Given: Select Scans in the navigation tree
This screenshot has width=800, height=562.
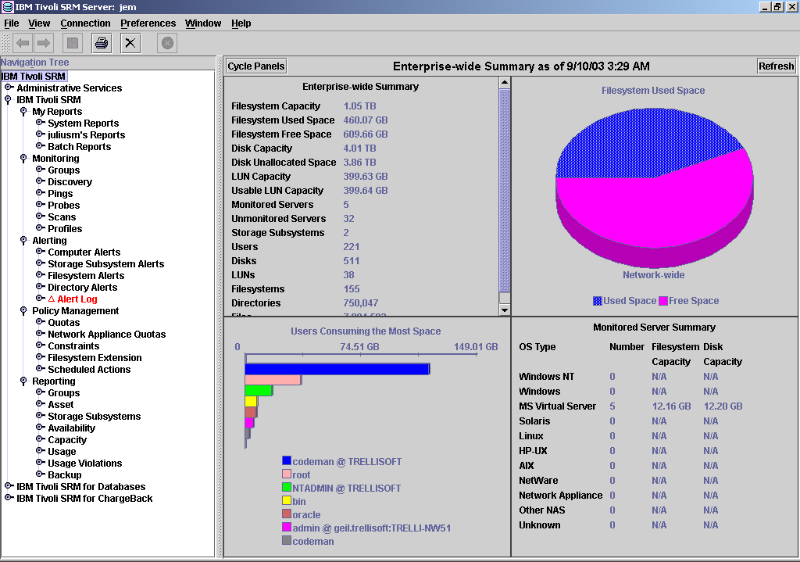Looking at the screenshot, I should coord(62,217).
